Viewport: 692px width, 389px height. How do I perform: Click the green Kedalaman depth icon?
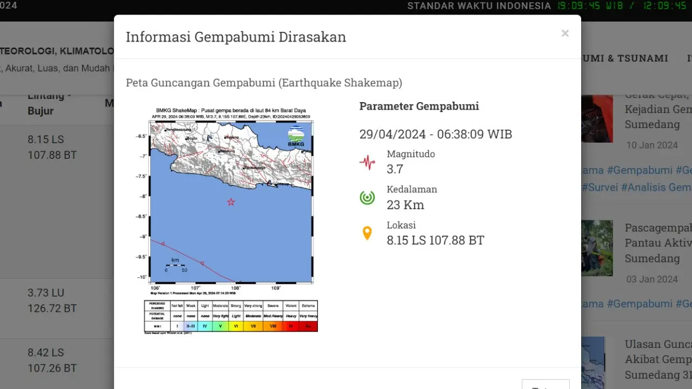click(x=367, y=198)
